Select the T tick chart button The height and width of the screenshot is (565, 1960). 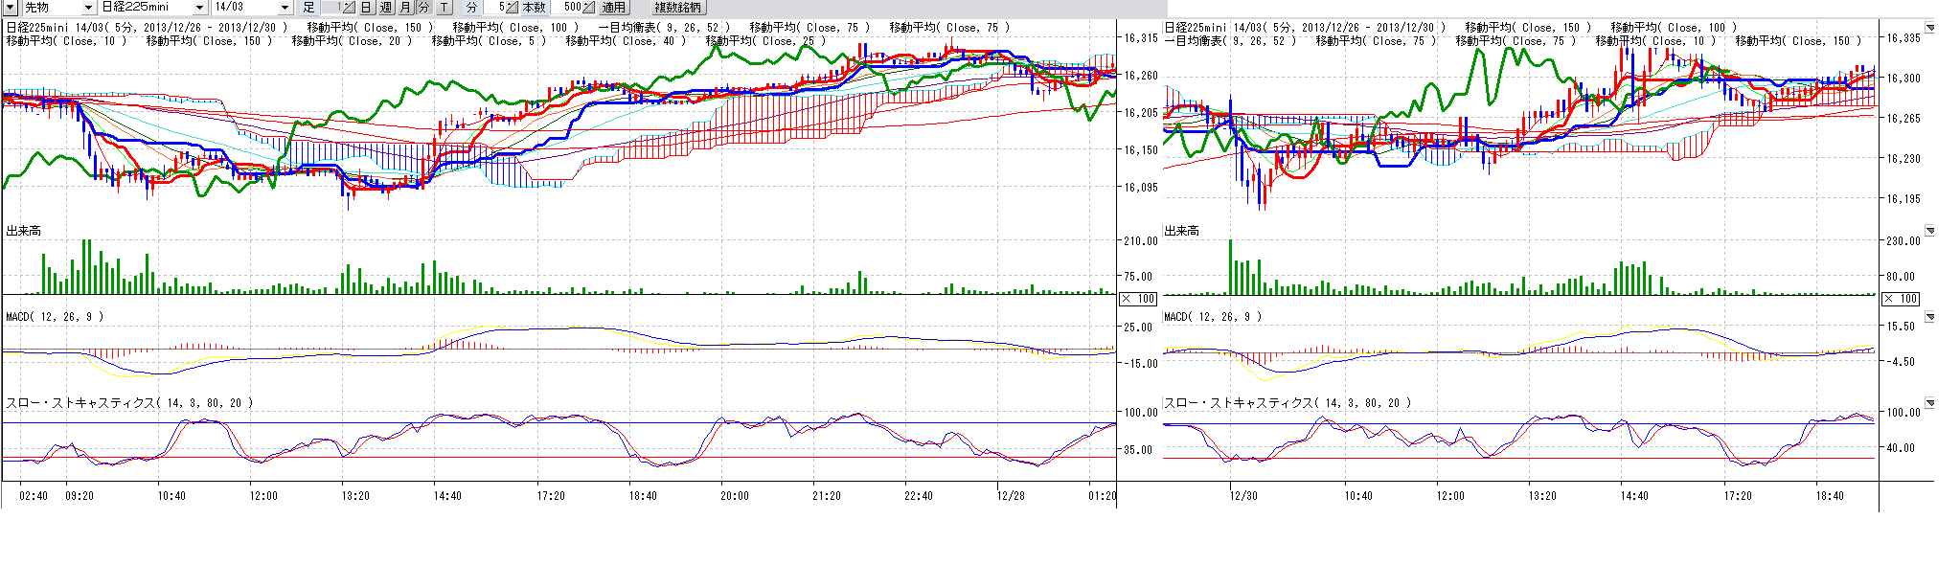tap(444, 8)
